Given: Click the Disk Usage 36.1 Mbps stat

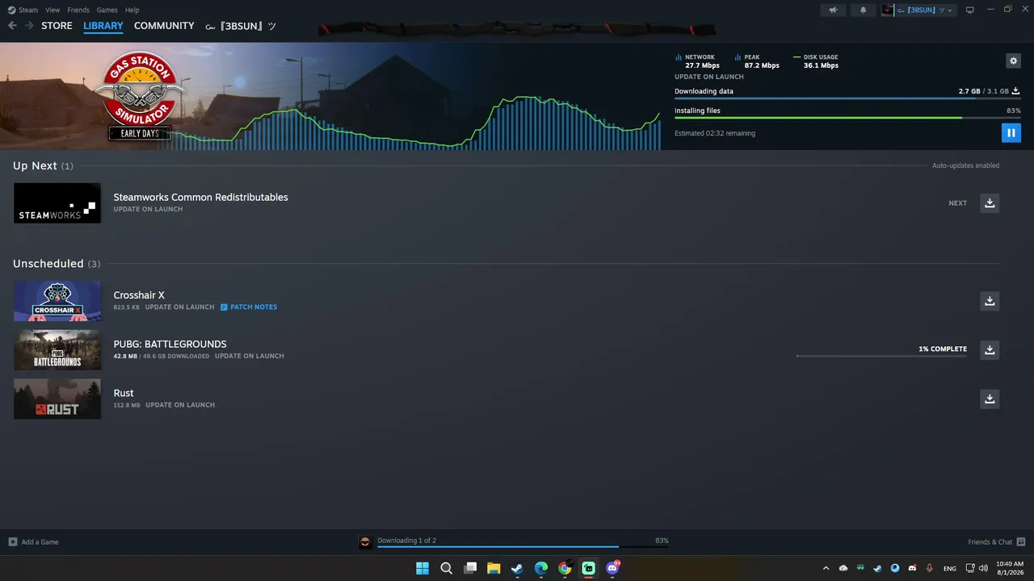Looking at the screenshot, I should 816,61.
